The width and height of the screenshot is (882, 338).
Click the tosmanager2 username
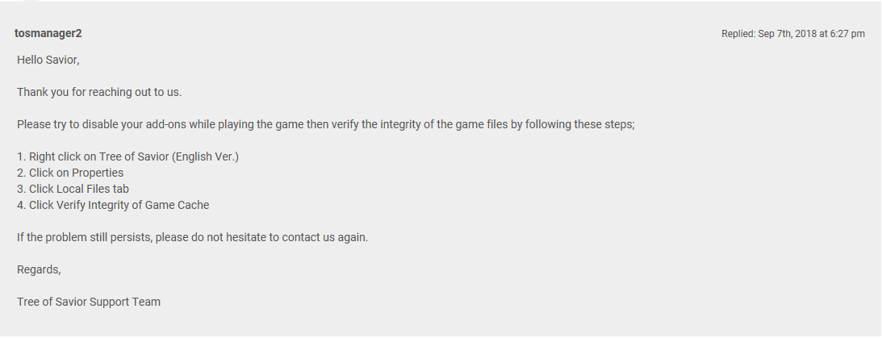point(48,33)
